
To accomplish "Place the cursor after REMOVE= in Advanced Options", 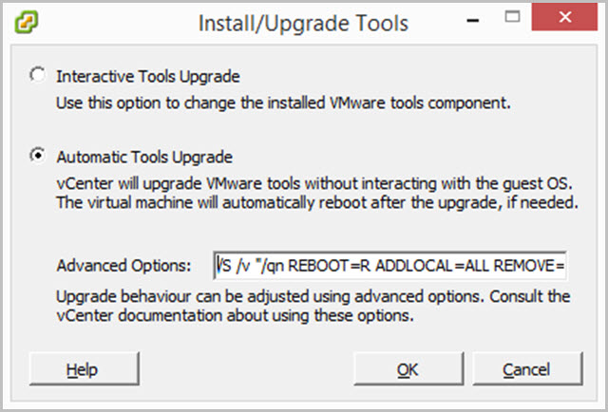I will pos(564,266).
